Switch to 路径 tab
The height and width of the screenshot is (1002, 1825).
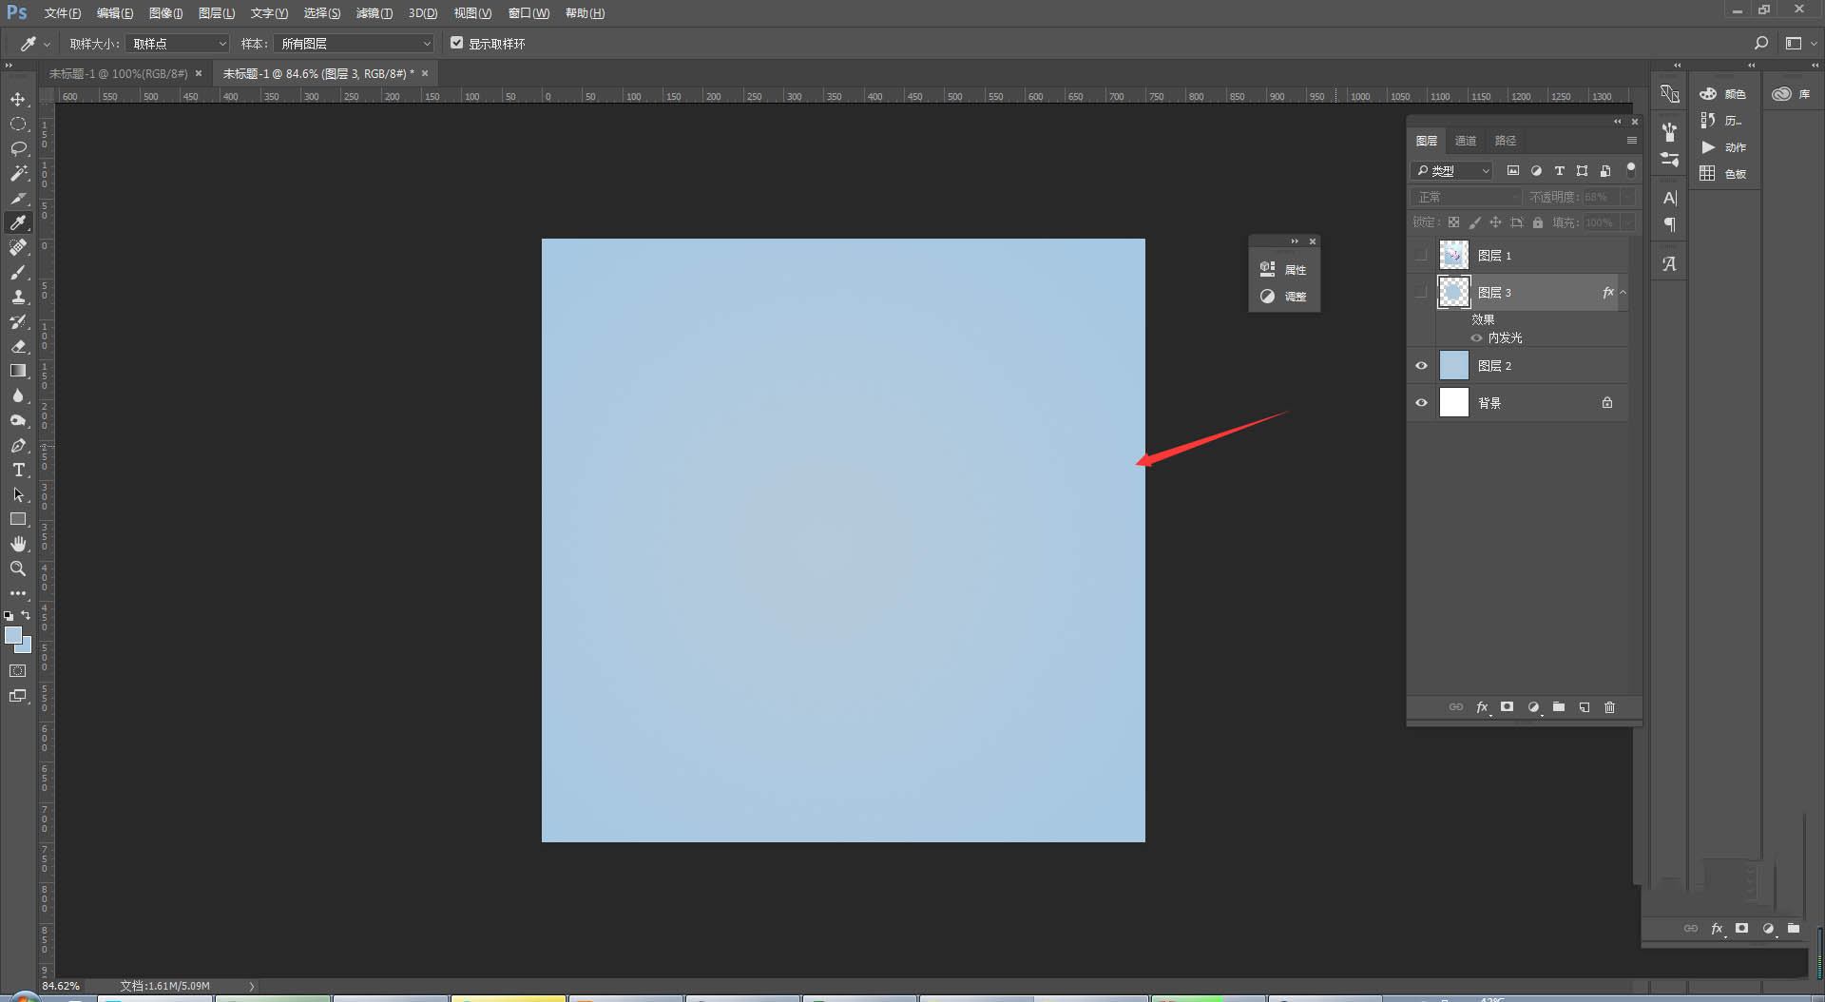click(1506, 141)
